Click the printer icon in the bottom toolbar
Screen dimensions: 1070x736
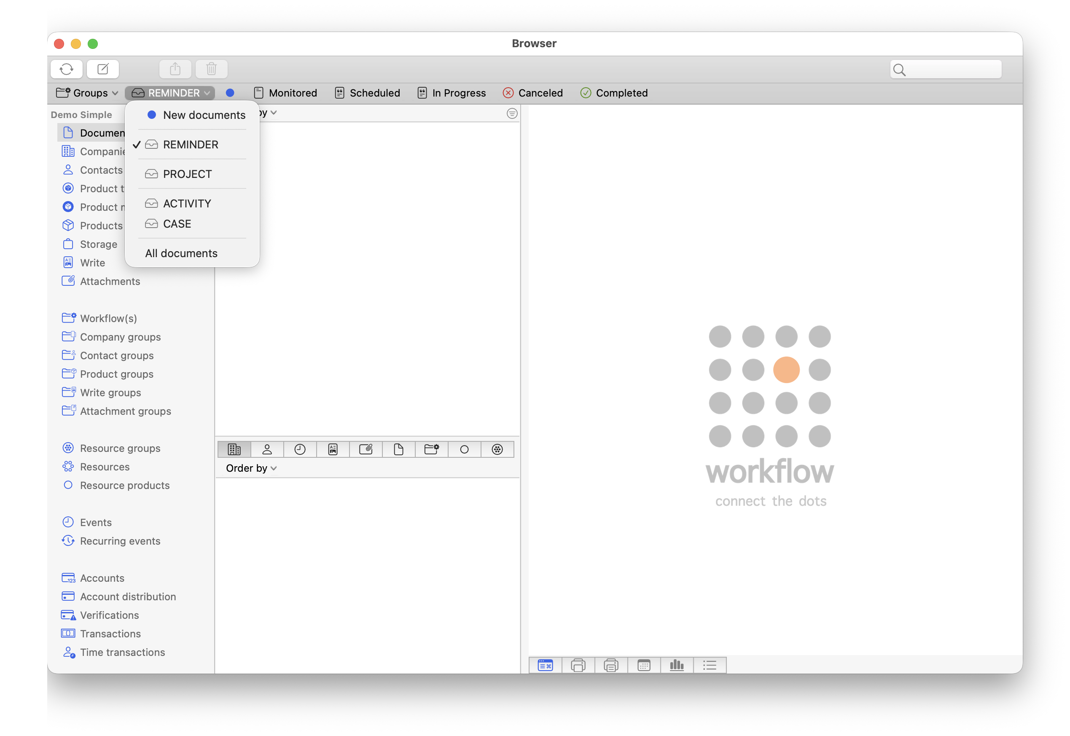pyautogui.click(x=578, y=665)
